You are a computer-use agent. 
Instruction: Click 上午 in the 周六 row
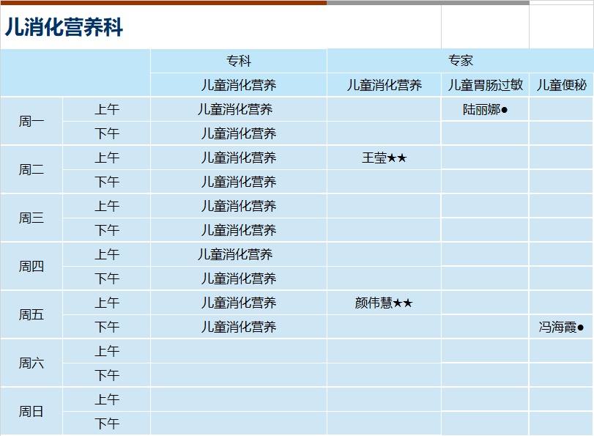click(x=107, y=351)
